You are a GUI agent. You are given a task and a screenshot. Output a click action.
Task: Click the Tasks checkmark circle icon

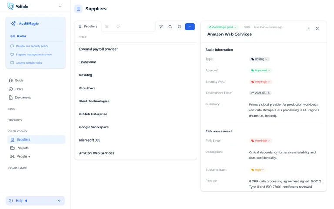click(x=10, y=89)
